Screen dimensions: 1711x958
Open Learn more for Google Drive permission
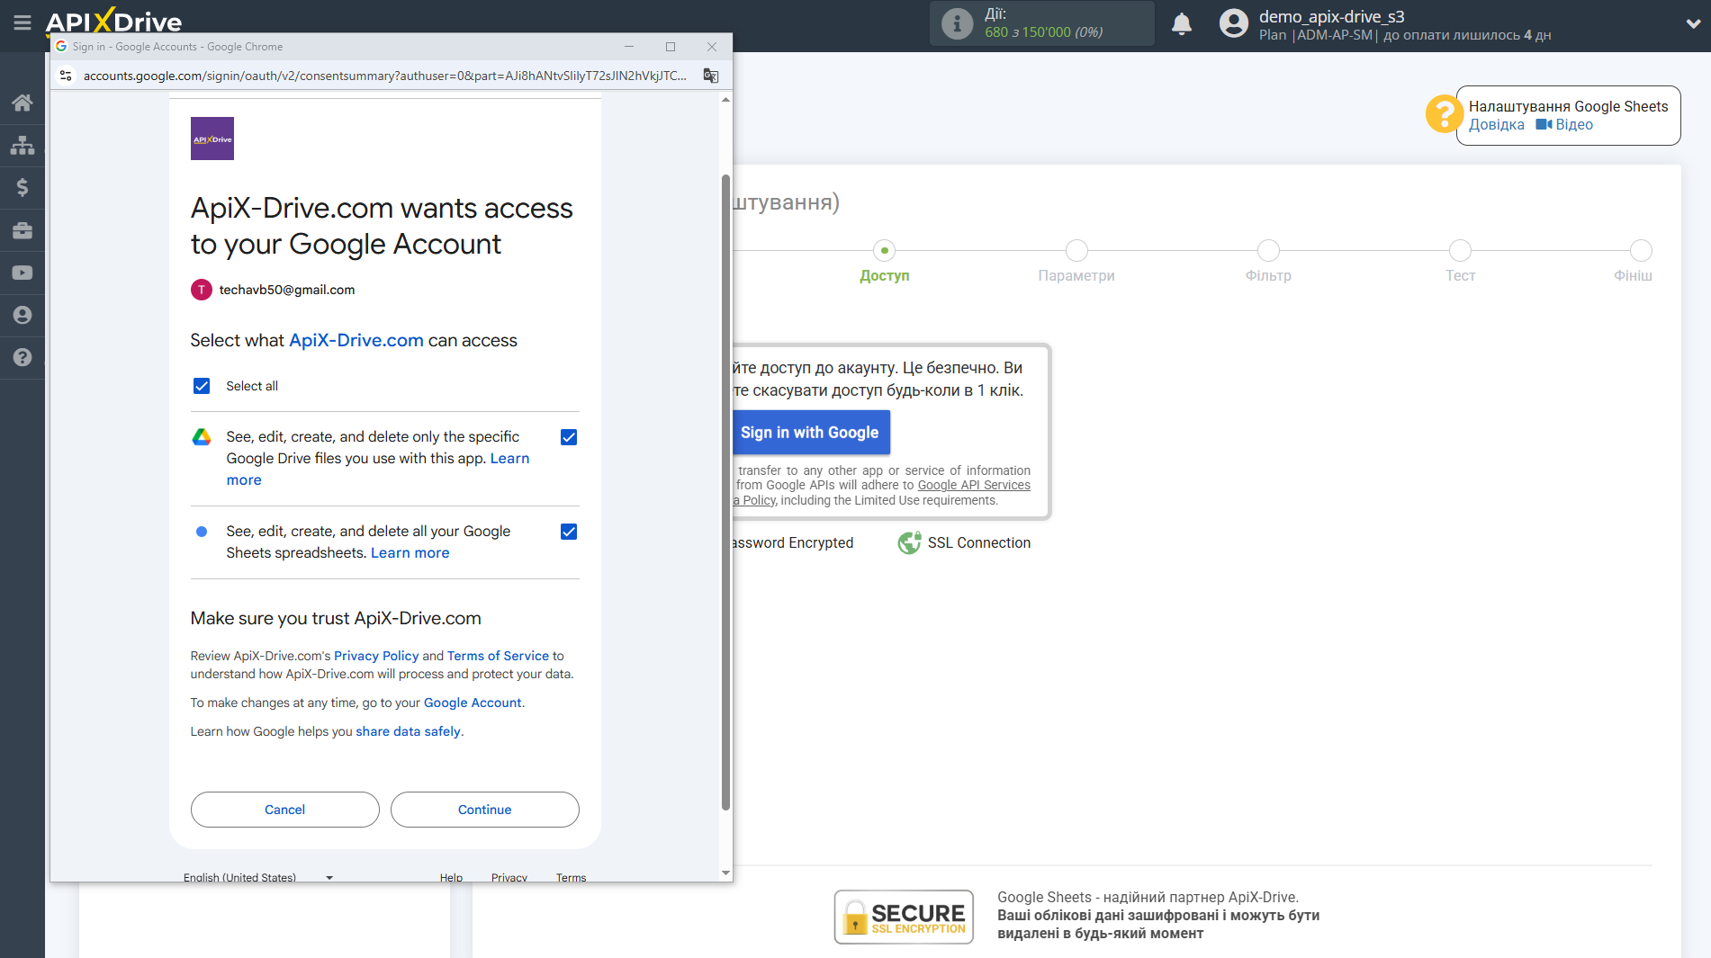pyautogui.click(x=509, y=459)
